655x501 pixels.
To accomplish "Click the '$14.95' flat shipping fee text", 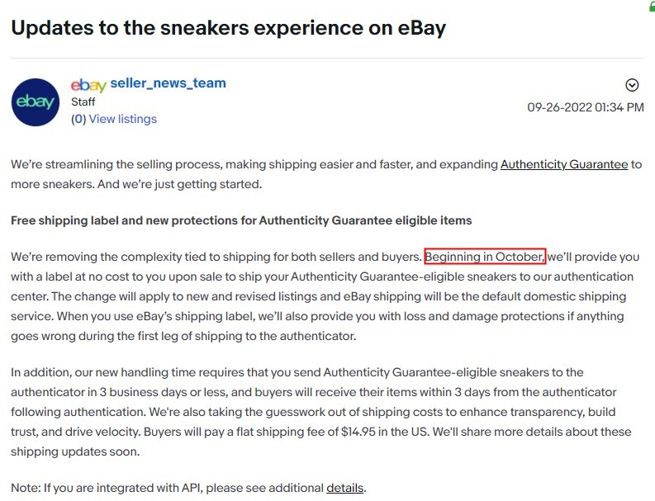I will click(x=358, y=432).
